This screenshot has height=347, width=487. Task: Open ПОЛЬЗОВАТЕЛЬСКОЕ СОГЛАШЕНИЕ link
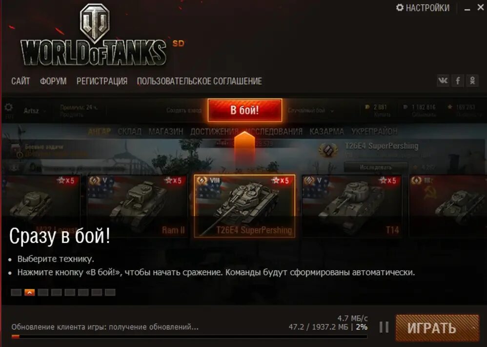[x=200, y=81]
